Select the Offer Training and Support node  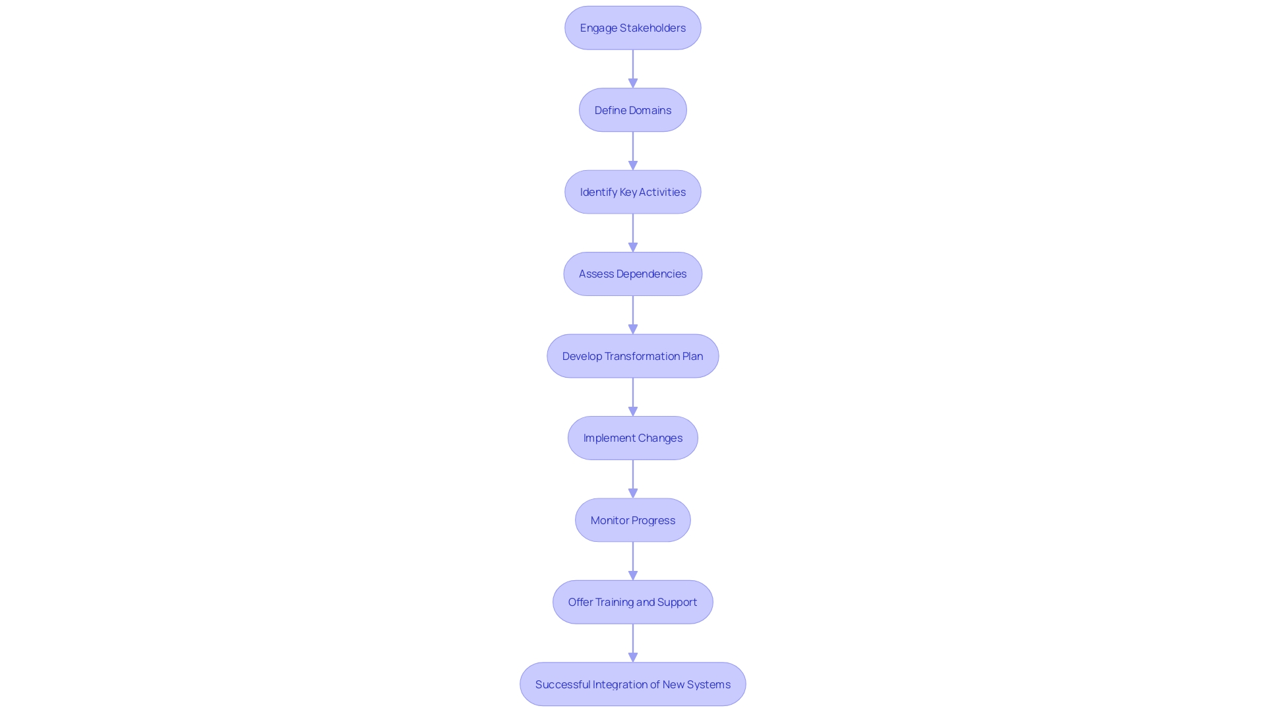coord(632,602)
